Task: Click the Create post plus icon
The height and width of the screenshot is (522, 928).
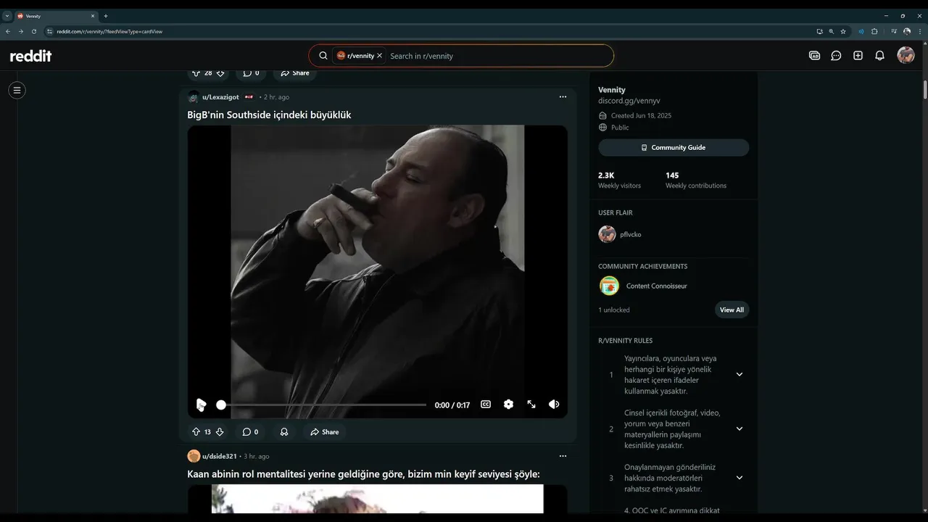Action: pyautogui.click(x=858, y=56)
